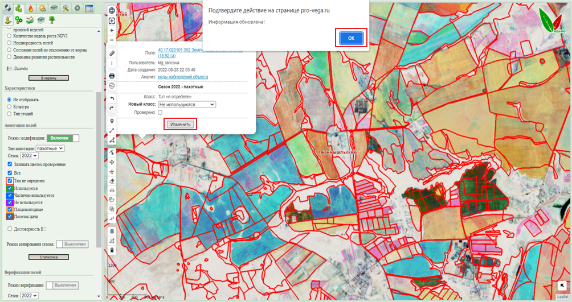Viewport: 572px width, 302px height.
Task: Enable the Достоверность checkbox
Action: pos(10,229)
